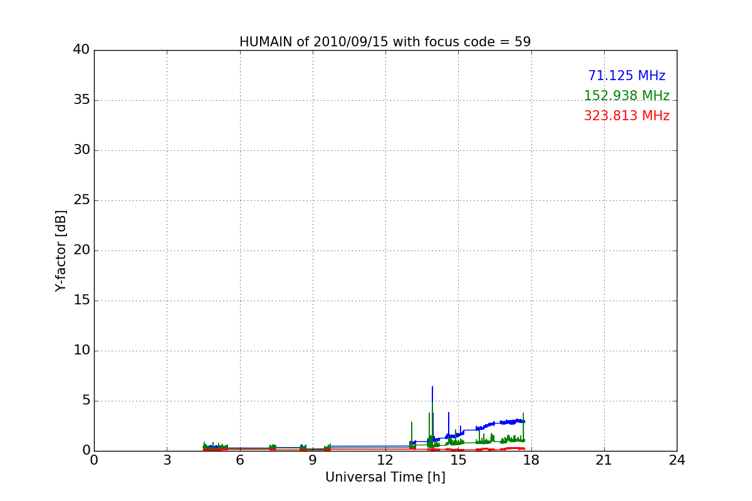
Task: Click the y-axis tick value 40
Action: pyautogui.click(x=81, y=50)
